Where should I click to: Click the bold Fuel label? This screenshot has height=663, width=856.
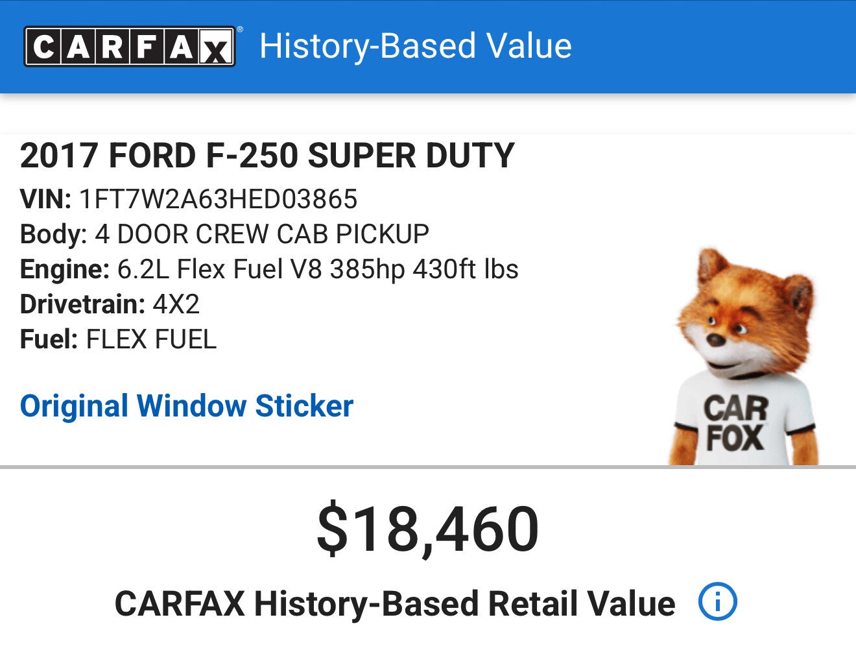pos(49,339)
